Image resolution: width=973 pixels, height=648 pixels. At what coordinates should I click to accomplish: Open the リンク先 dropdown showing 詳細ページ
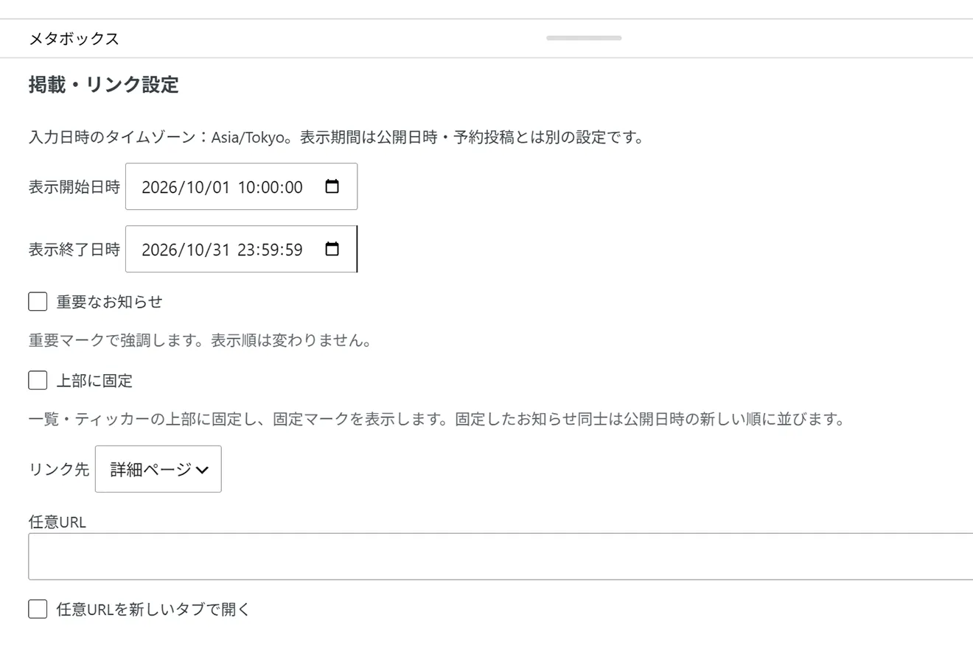coord(158,469)
